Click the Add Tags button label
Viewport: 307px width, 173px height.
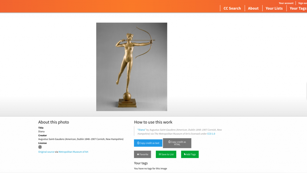[191, 154]
